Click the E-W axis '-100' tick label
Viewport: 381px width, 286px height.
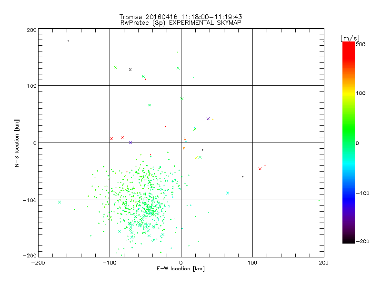(110, 263)
